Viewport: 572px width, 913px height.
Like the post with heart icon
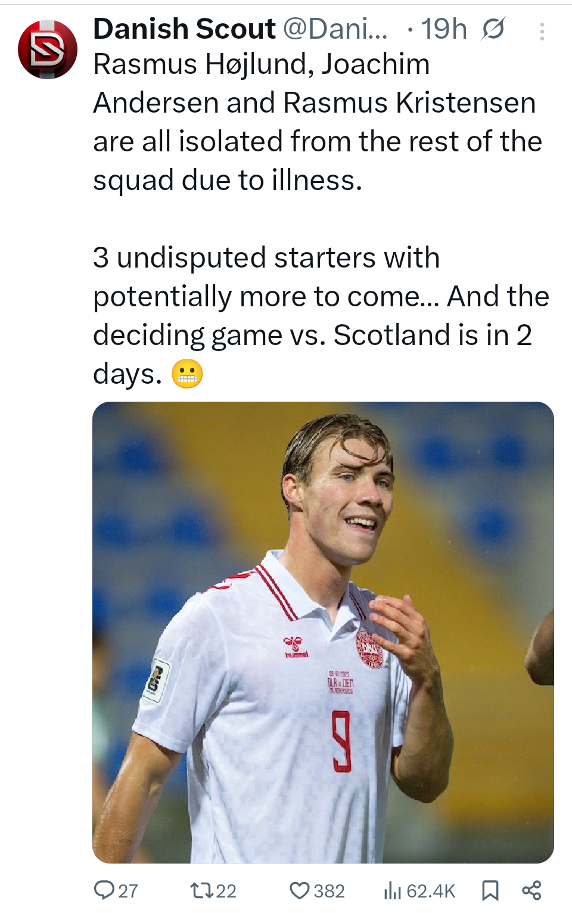[x=299, y=891]
